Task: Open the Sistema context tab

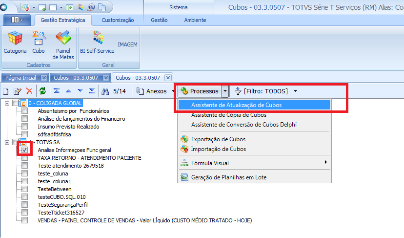Action: (179, 7)
